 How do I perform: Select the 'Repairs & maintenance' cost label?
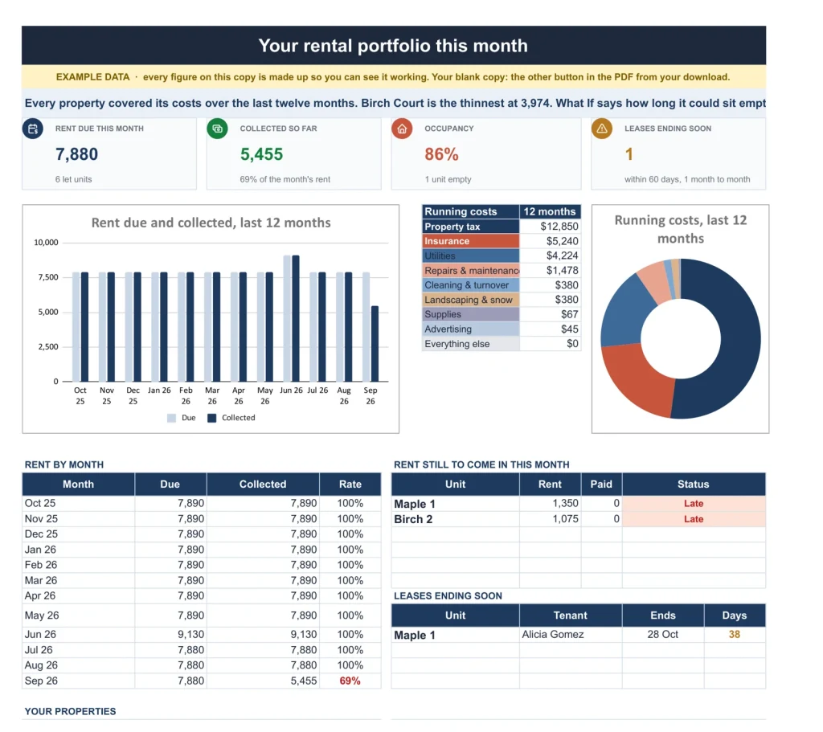tap(471, 271)
